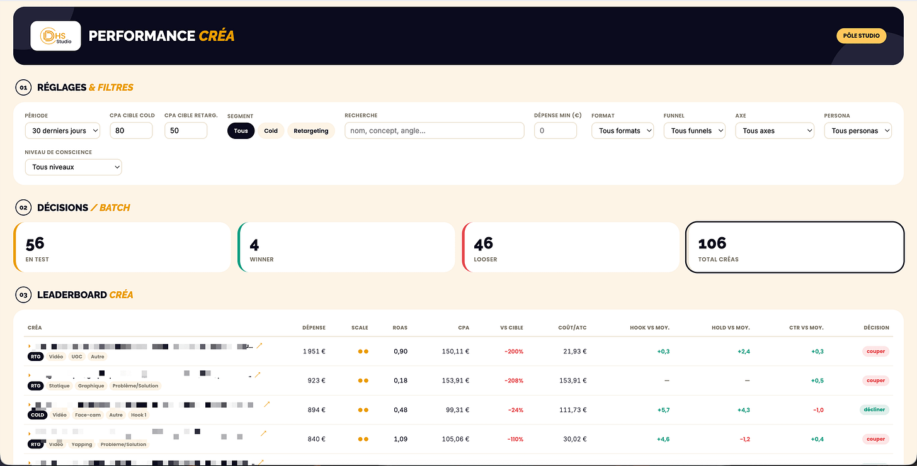Open the external link arrow in the 894 € row
The image size is (917, 466).
pos(266,404)
